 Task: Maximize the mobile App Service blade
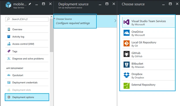pyautogui.click(x=44, y=4)
